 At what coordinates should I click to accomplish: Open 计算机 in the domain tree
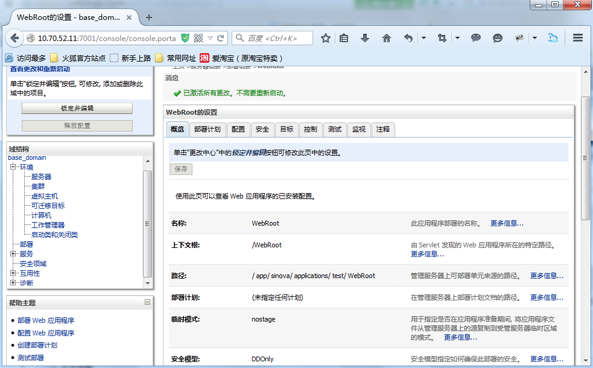[41, 215]
